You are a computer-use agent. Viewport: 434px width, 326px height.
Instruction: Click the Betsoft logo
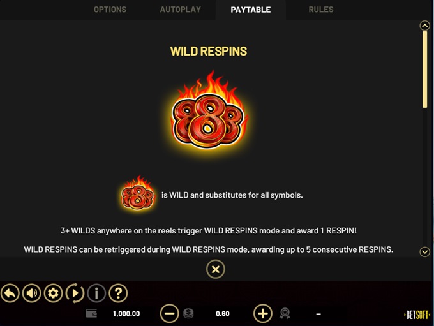coord(417,315)
